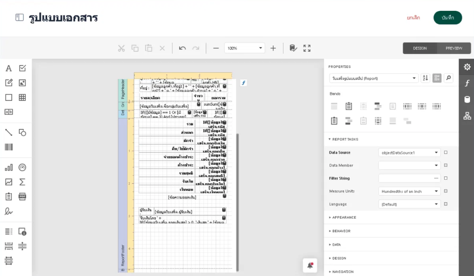
Task: Click the square marker beside Measure Units
Action: tap(446, 191)
